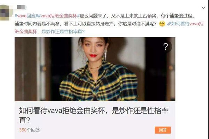
Task: Click the pink 绝金曲奖杯 link text
Action: [26, 32]
